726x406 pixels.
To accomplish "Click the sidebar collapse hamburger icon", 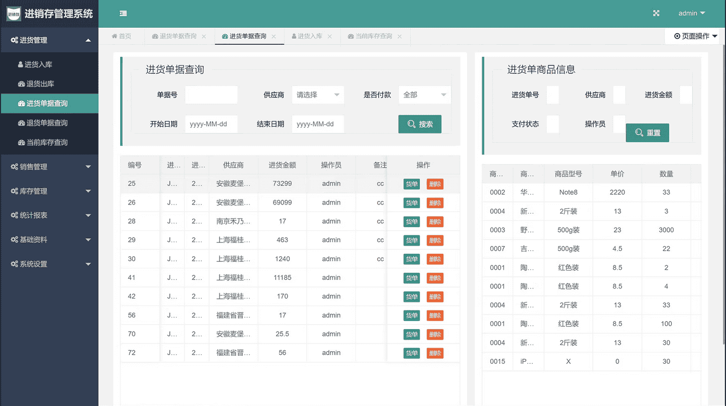I will pos(123,14).
